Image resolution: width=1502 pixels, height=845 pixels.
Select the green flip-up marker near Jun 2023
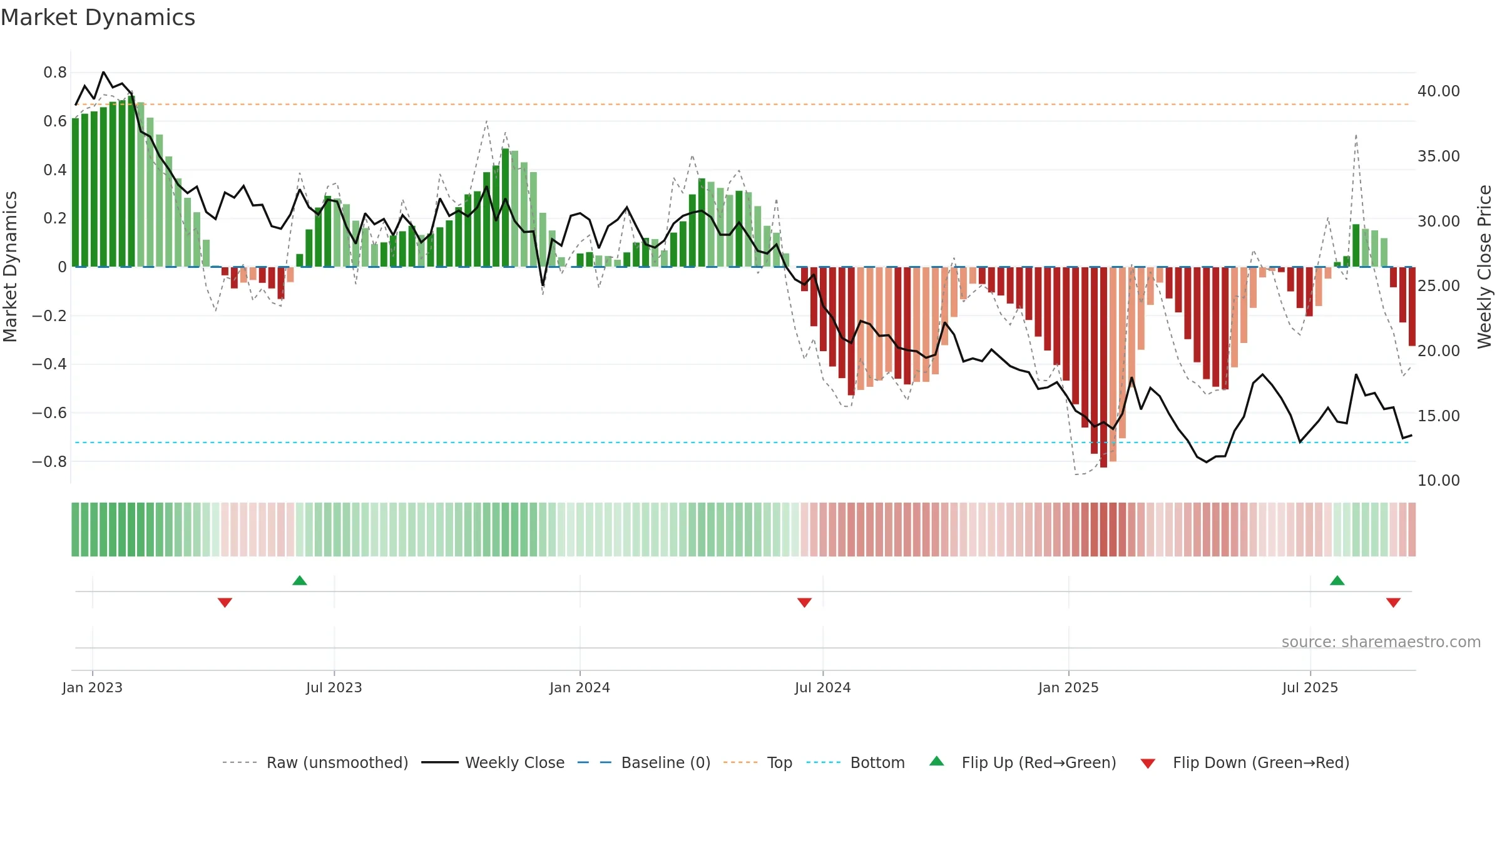tap(300, 580)
